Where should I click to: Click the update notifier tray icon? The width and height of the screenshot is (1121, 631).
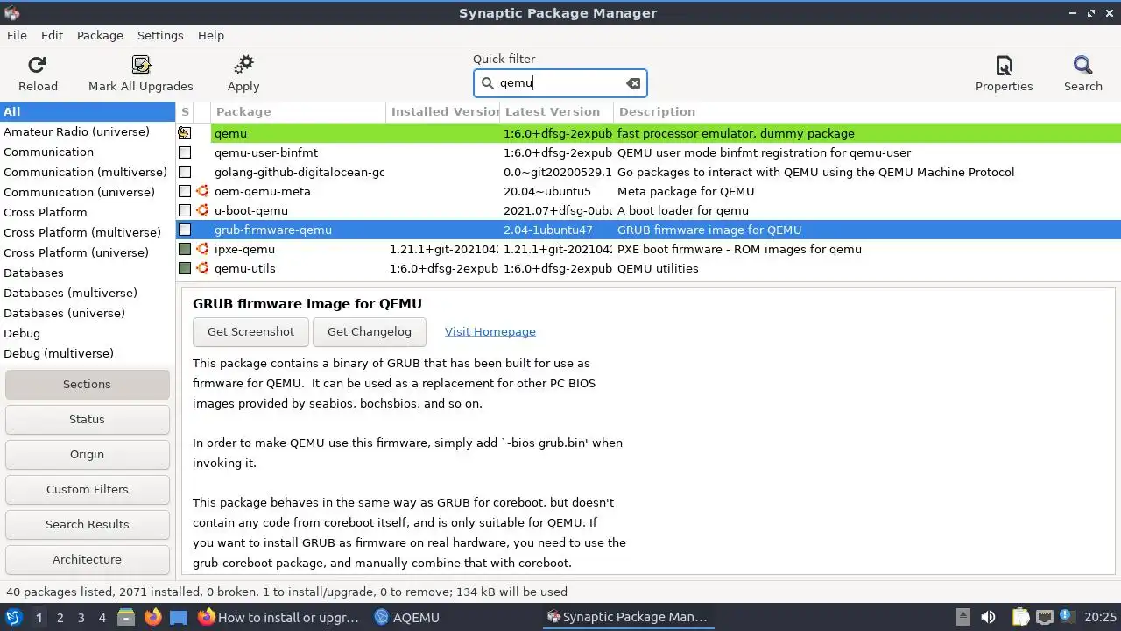click(x=1068, y=617)
